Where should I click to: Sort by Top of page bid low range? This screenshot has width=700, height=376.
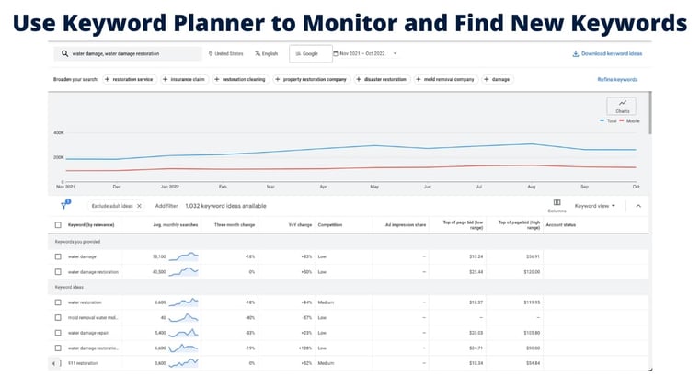[463, 225]
